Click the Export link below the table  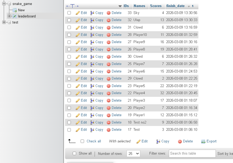point(211,141)
